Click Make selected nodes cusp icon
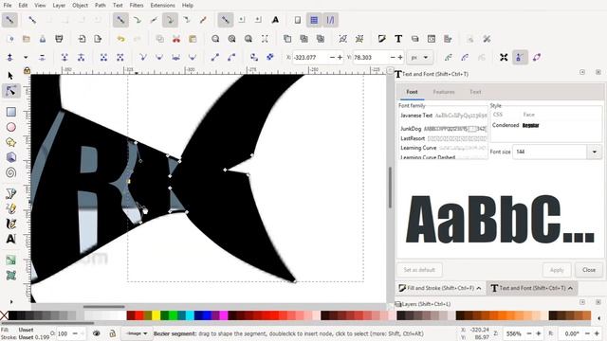This screenshot has height=341, width=607. 143,58
